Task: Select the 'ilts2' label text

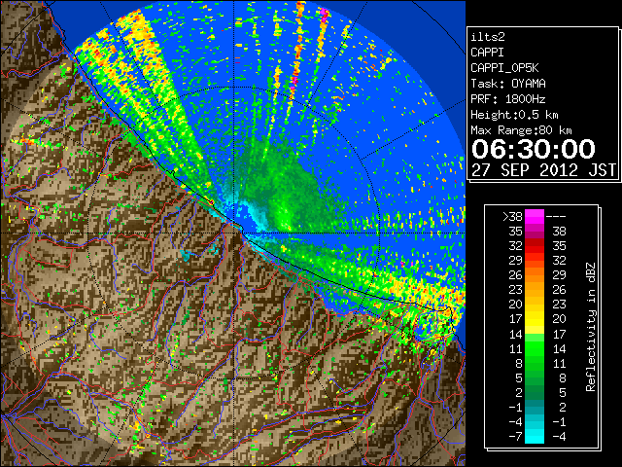Action: pos(488,37)
